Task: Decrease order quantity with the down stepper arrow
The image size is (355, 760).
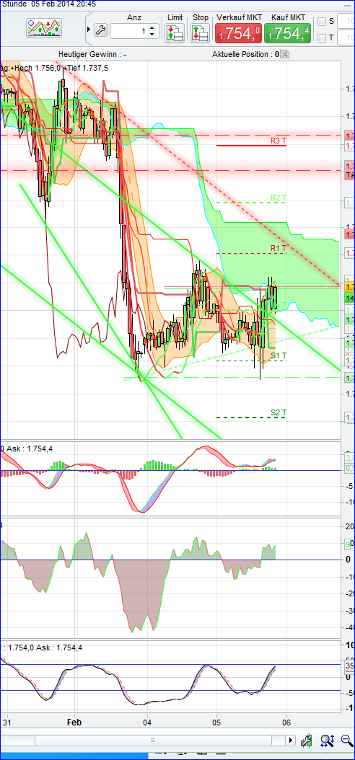Action: click(152, 35)
